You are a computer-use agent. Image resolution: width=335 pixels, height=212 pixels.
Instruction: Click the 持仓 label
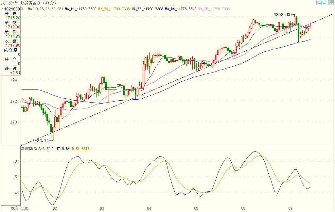11,59
